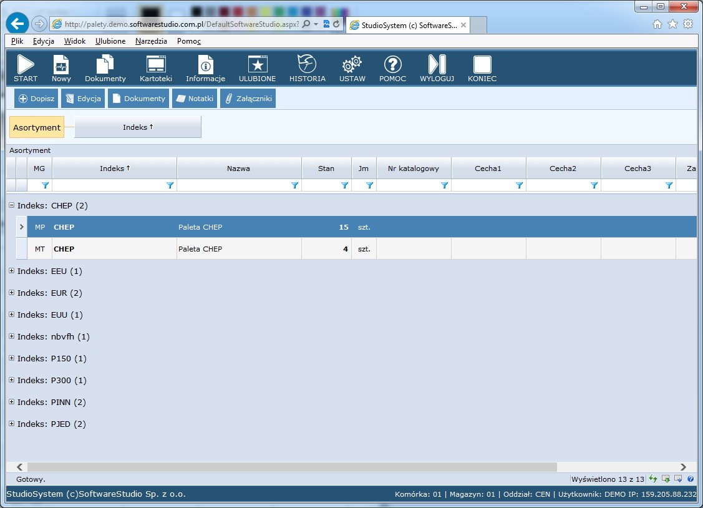
Task: Click the Indeks column filter input field
Action: (x=109, y=185)
